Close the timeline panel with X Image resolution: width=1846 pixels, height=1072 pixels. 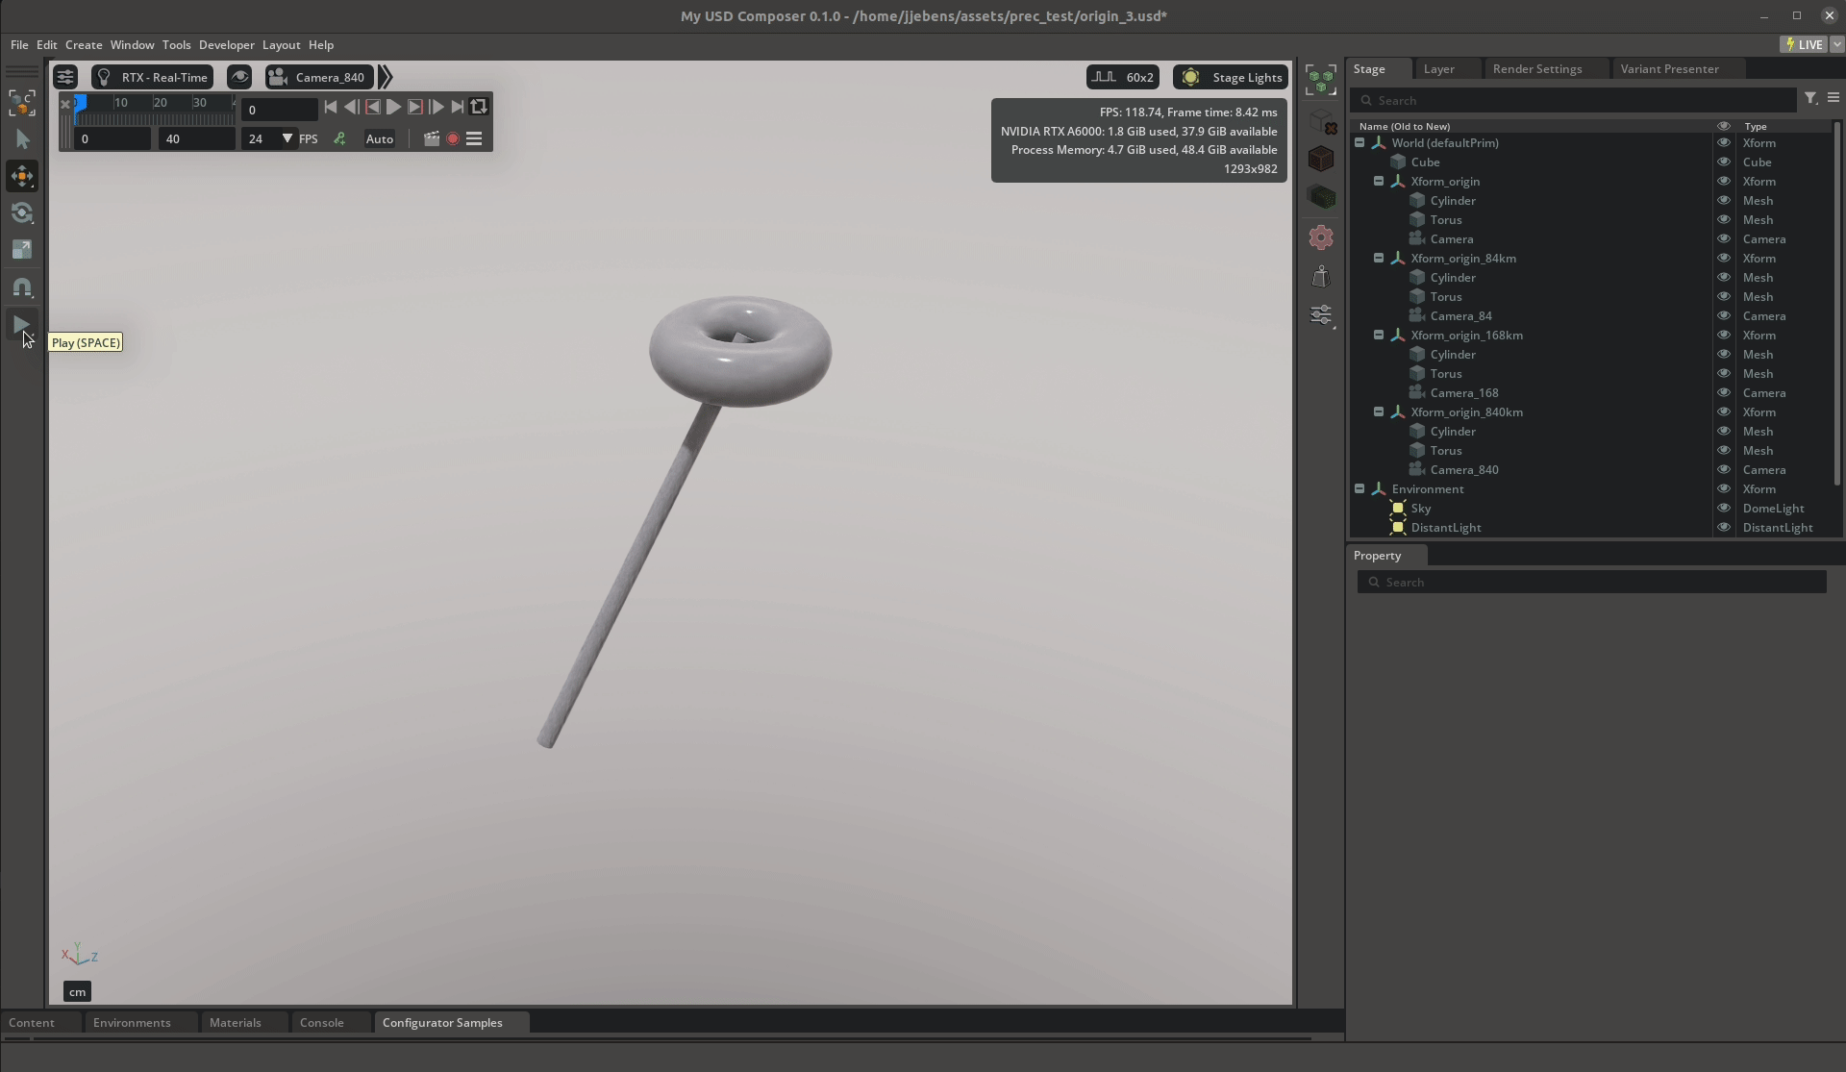click(x=65, y=103)
